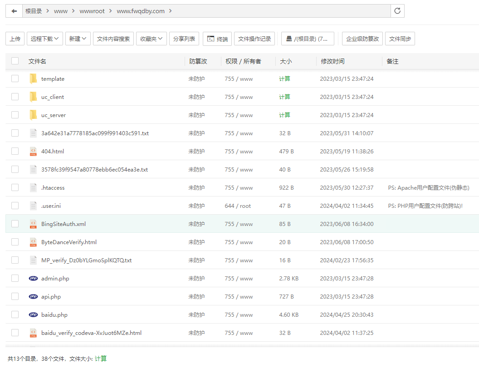The width and height of the screenshot is (479, 378).
Task: Sort by 大小 column header
Action: pyautogui.click(x=286, y=61)
